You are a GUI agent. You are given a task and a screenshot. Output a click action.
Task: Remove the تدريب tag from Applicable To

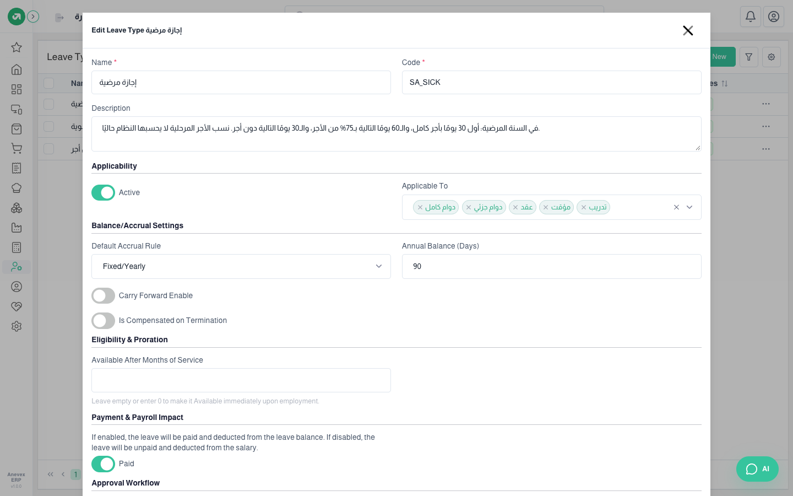pyautogui.click(x=584, y=207)
